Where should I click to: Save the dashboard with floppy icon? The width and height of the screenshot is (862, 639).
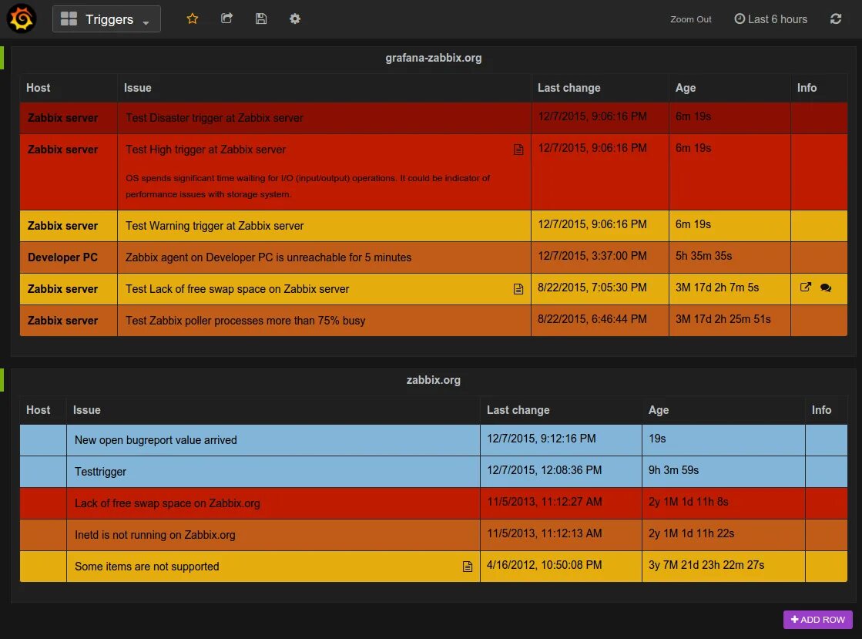click(x=261, y=18)
